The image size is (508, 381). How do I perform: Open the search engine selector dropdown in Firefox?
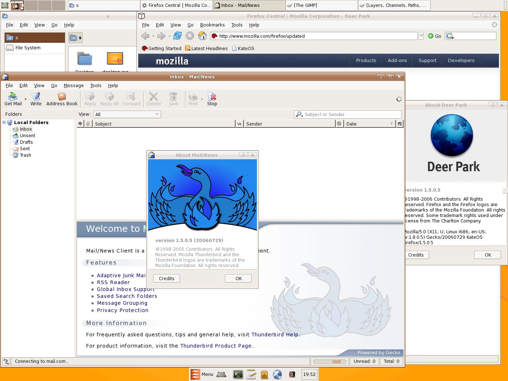point(450,36)
